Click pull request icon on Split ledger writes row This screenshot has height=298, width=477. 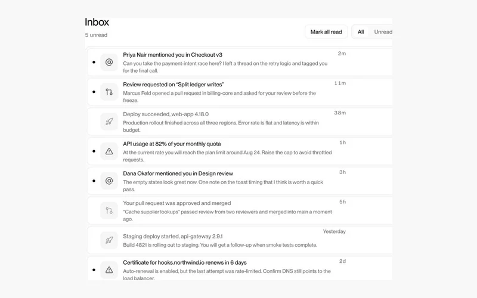tap(109, 92)
